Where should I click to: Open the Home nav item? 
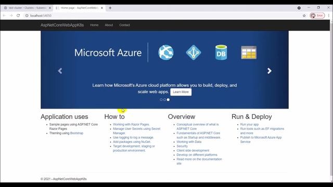click(94, 25)
